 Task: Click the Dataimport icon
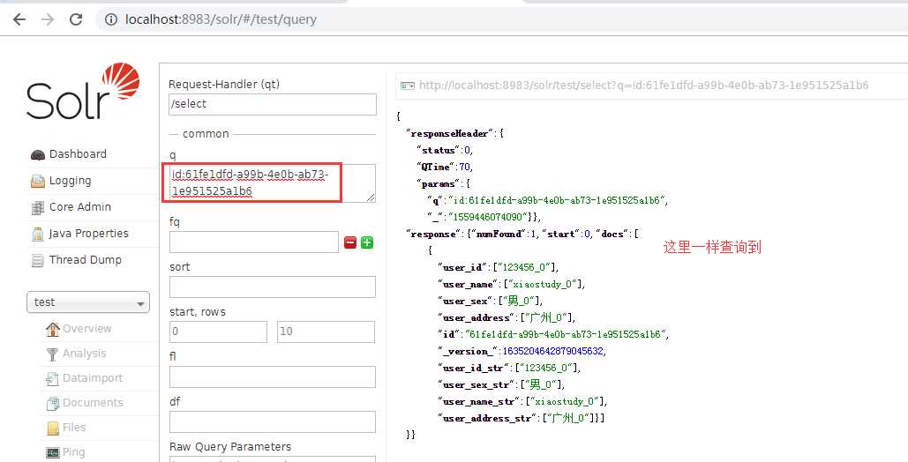click(53, 378)
